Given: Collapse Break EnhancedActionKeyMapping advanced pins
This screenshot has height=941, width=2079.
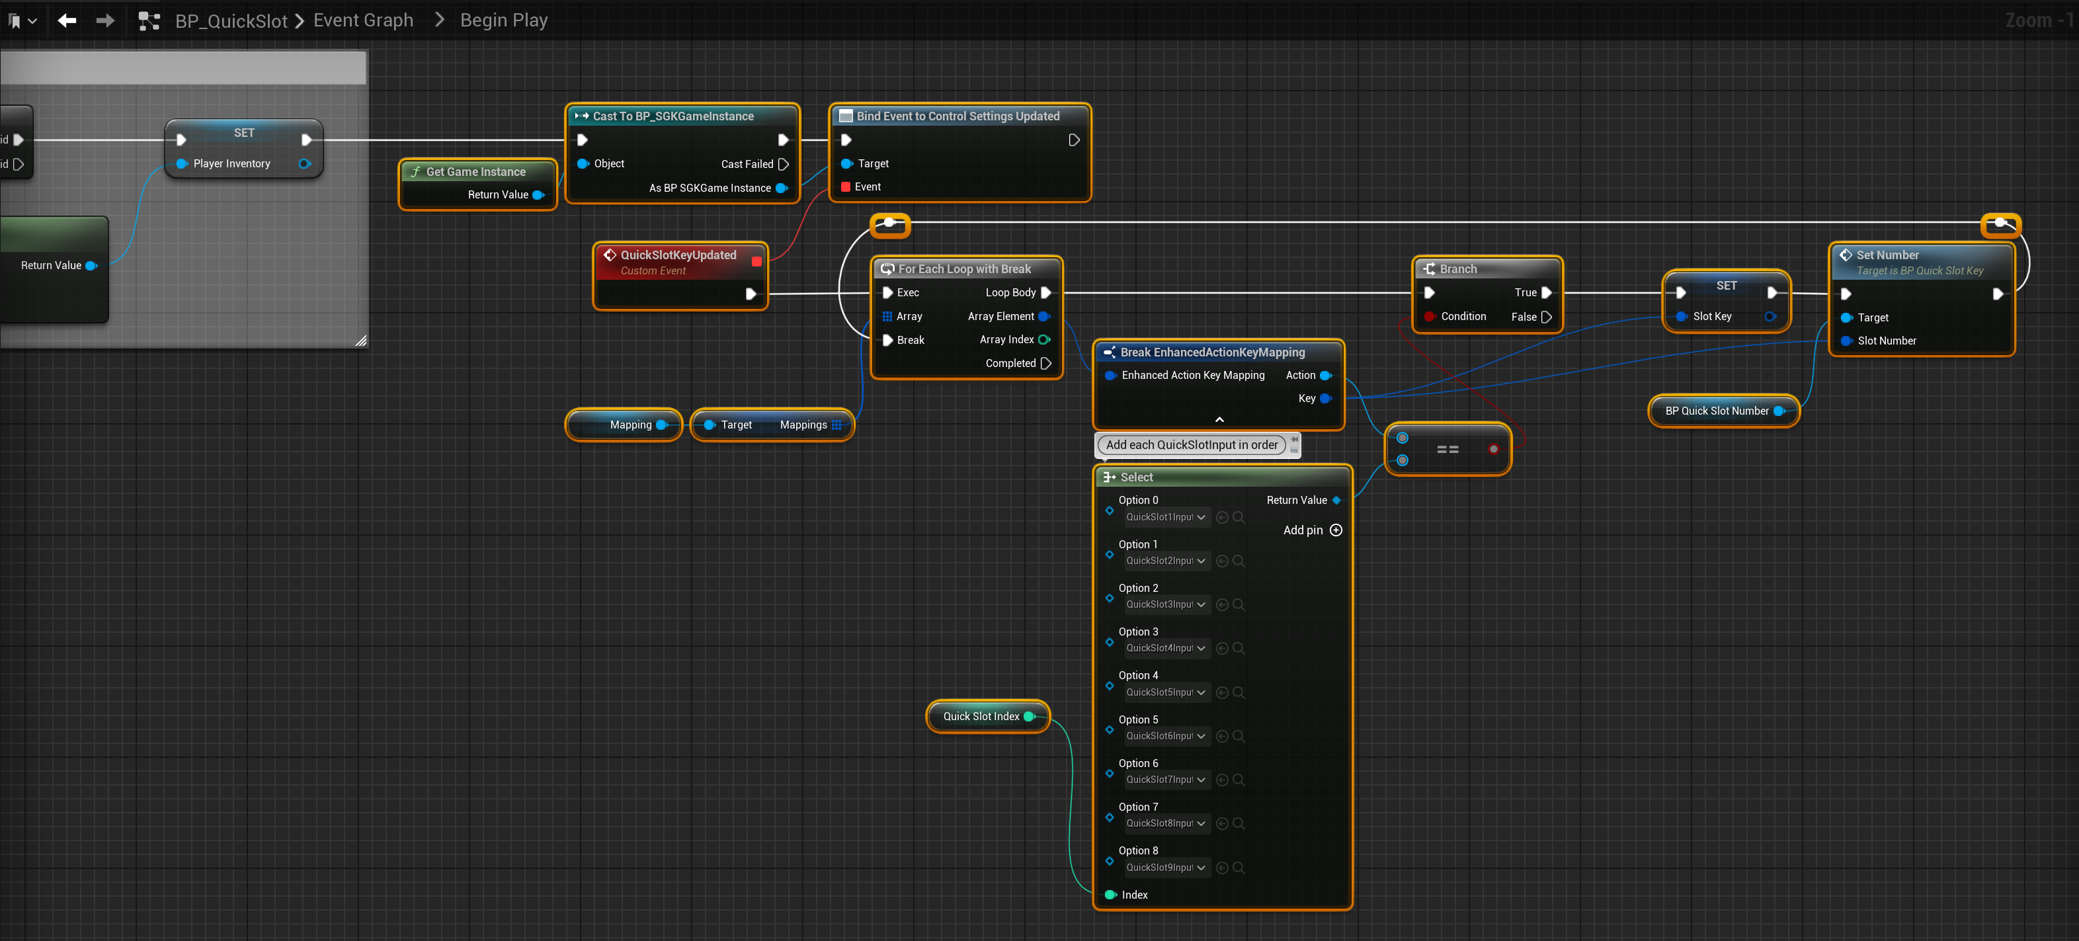Looking at the screenshot, I should click(1219, 420).
